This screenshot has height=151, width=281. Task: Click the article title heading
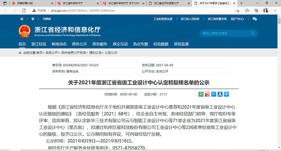tap(139, 82)
